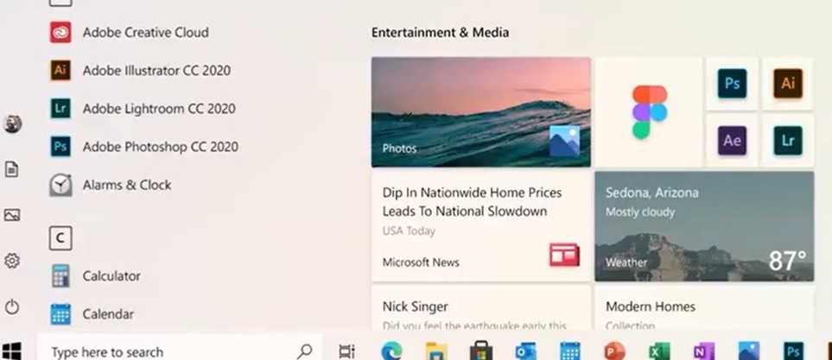
Task: Open the Modern Homes Collection tile
Action: [704, 307]
